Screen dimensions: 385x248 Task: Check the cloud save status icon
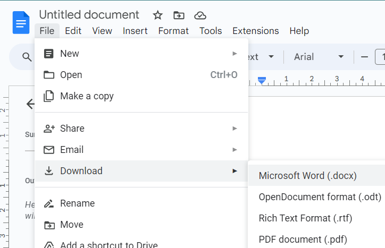click(x=200, y=15)
